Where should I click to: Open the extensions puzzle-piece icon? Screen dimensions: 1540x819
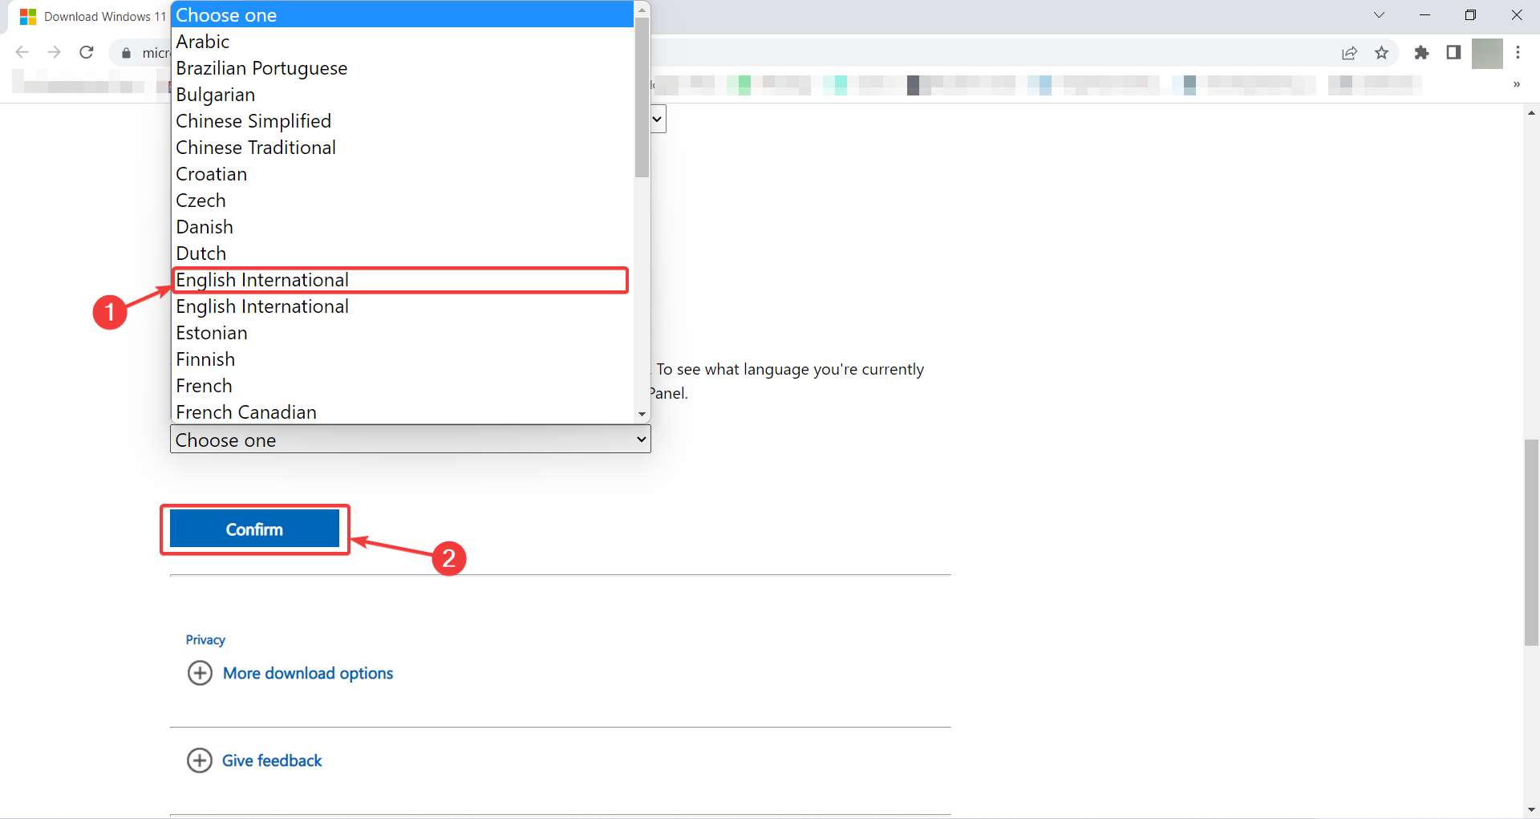1422,52
